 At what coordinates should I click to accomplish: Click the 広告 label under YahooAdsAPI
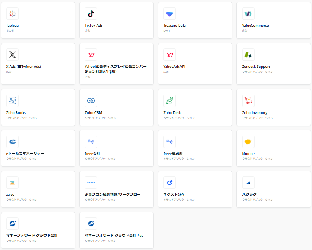tap(166, 72)
